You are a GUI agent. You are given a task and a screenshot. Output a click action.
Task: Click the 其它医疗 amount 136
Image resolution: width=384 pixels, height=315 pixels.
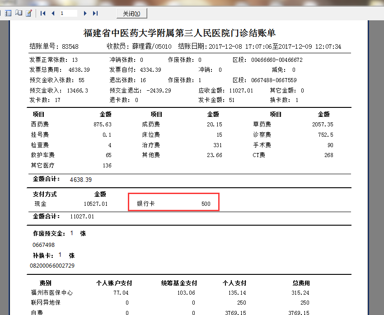click(107, 166)
